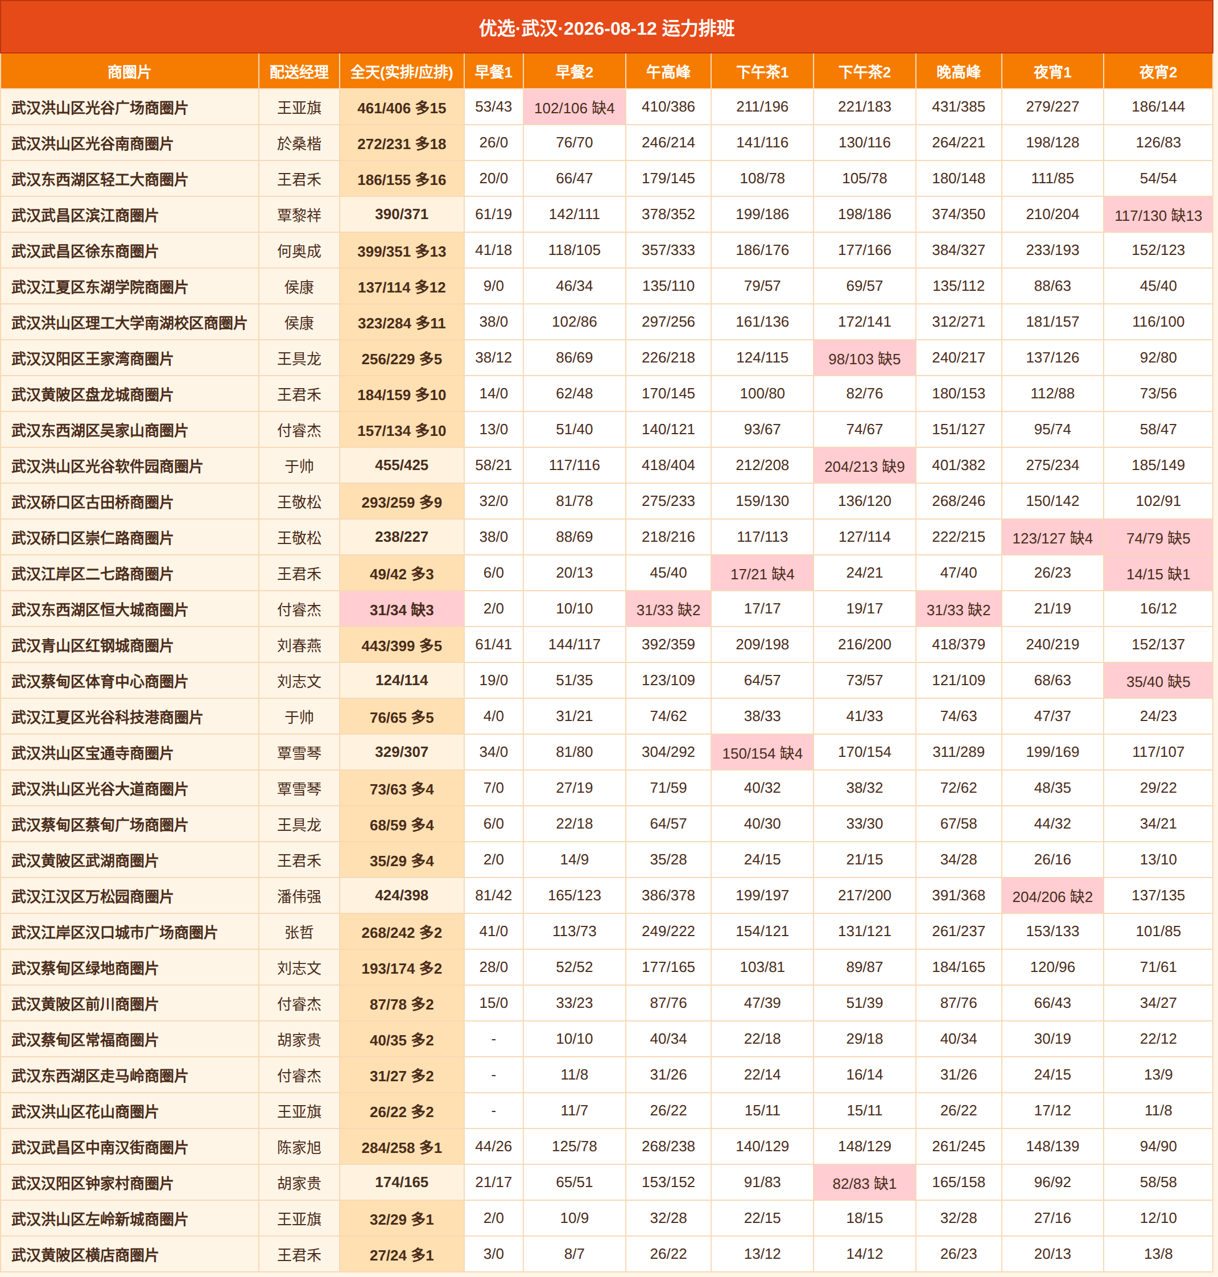Click the 午高峰 column header
The image size is (1218, 1277).
(x=668, y=72)
